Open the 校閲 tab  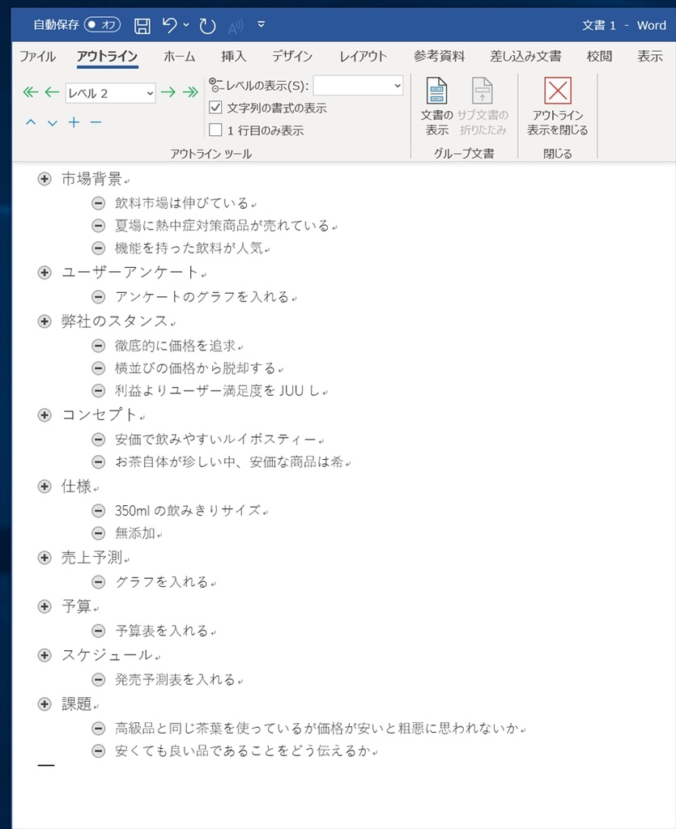point(599,56)
